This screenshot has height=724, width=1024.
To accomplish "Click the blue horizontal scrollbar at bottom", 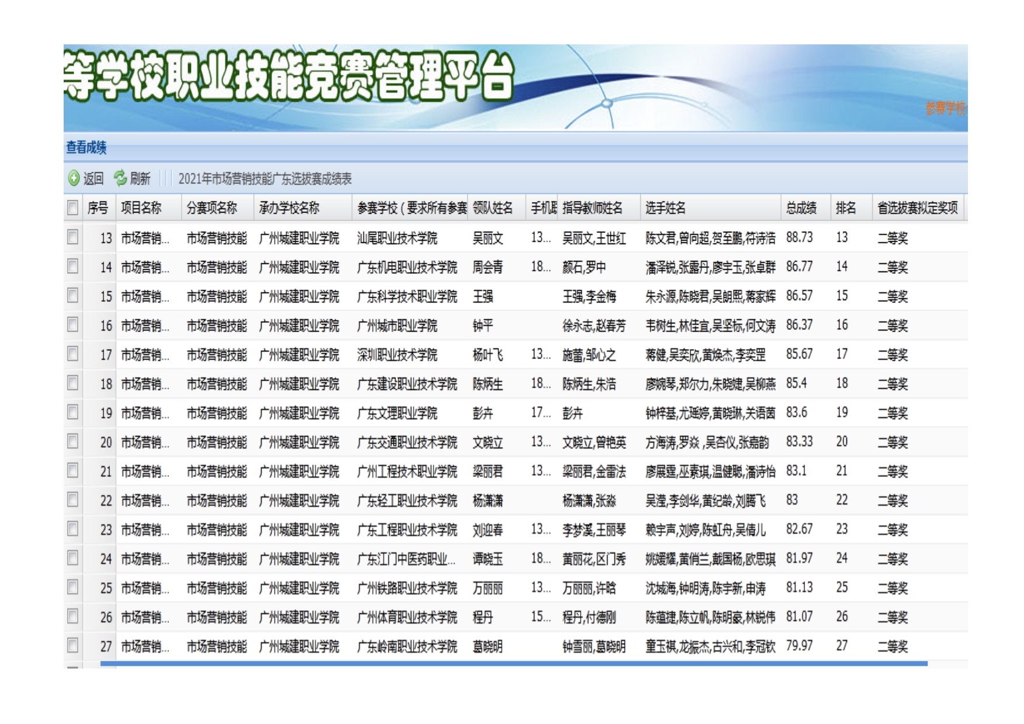I will [x=513, y=663].
